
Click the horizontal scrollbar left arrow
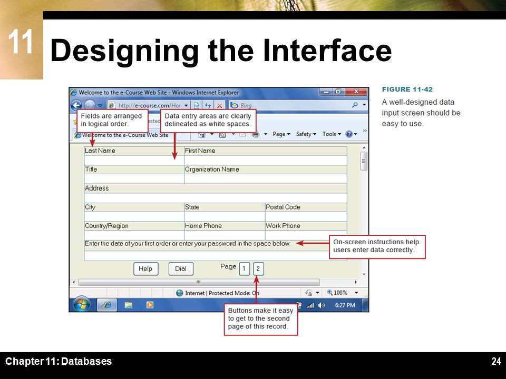coord(74,282)
